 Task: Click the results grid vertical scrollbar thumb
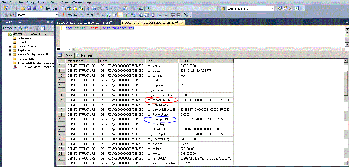[346, 83]
